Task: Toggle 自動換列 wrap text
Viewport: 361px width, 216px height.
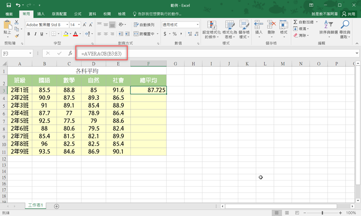Action: [x=144, y=25]
